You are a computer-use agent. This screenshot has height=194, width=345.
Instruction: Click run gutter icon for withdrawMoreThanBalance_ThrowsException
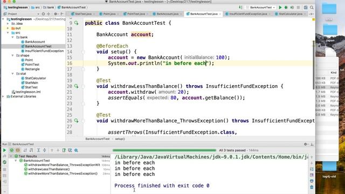[76, 121]
